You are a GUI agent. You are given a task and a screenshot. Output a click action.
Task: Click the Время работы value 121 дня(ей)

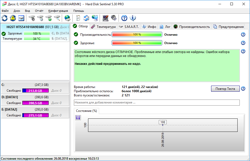[x=140, y=87]
